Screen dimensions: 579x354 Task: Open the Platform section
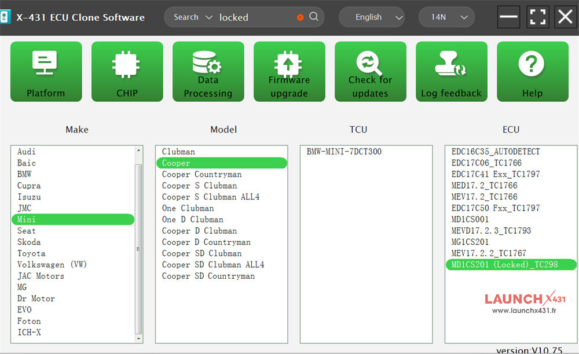coord(46,72)
